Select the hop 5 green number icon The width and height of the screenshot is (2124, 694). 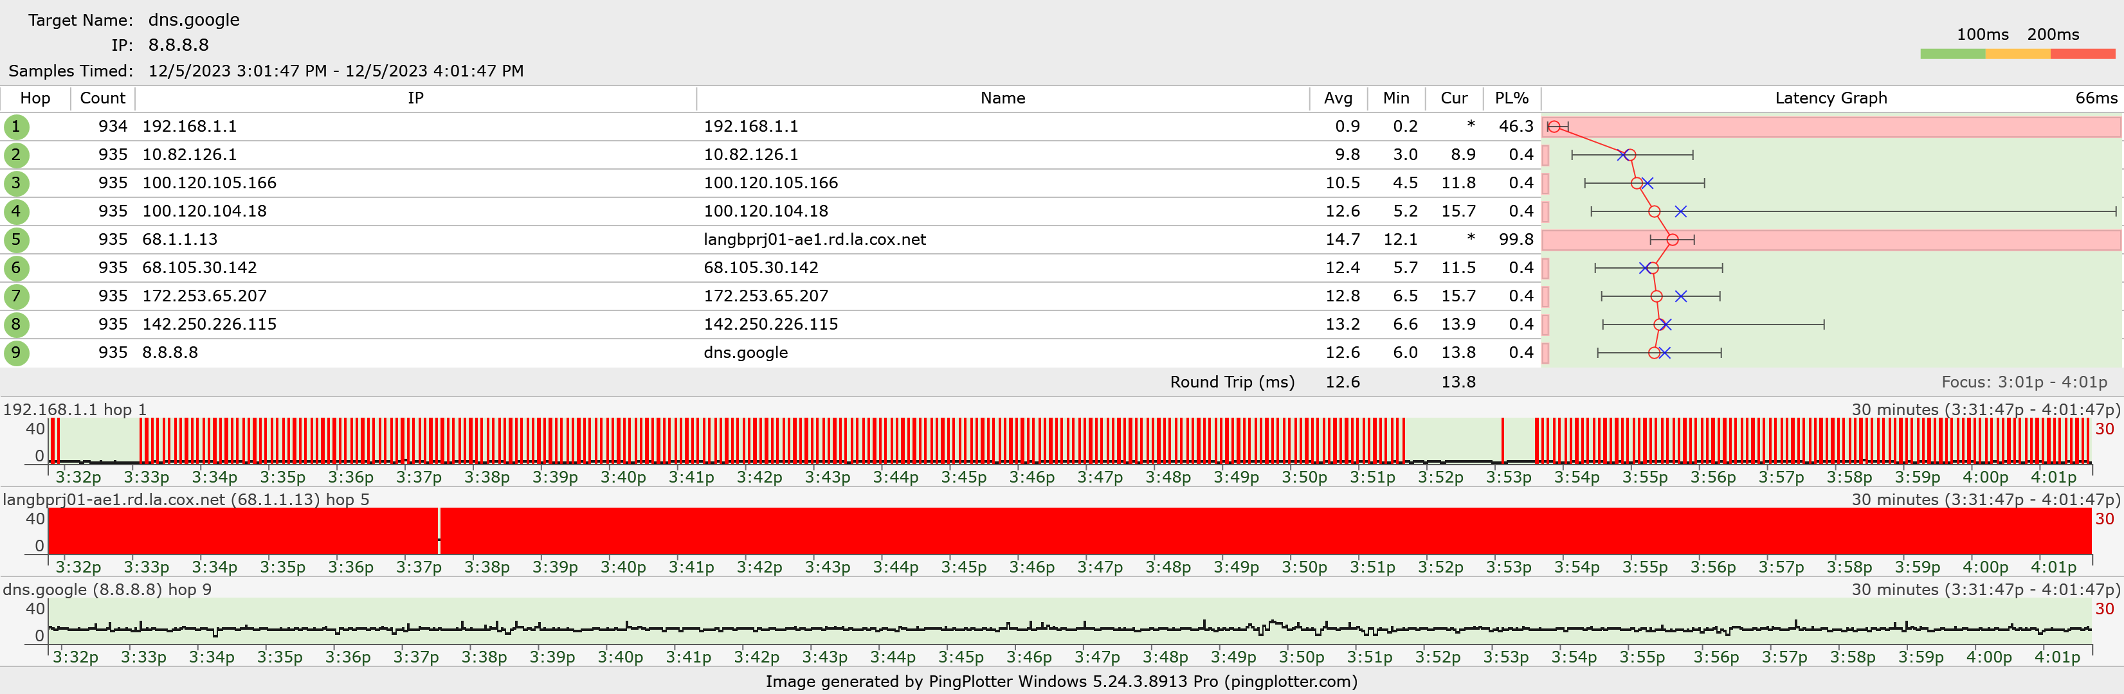[x=15, y=240]
